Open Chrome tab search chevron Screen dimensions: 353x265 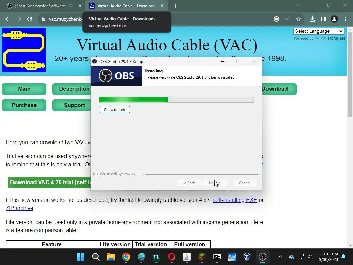point(297,5)
